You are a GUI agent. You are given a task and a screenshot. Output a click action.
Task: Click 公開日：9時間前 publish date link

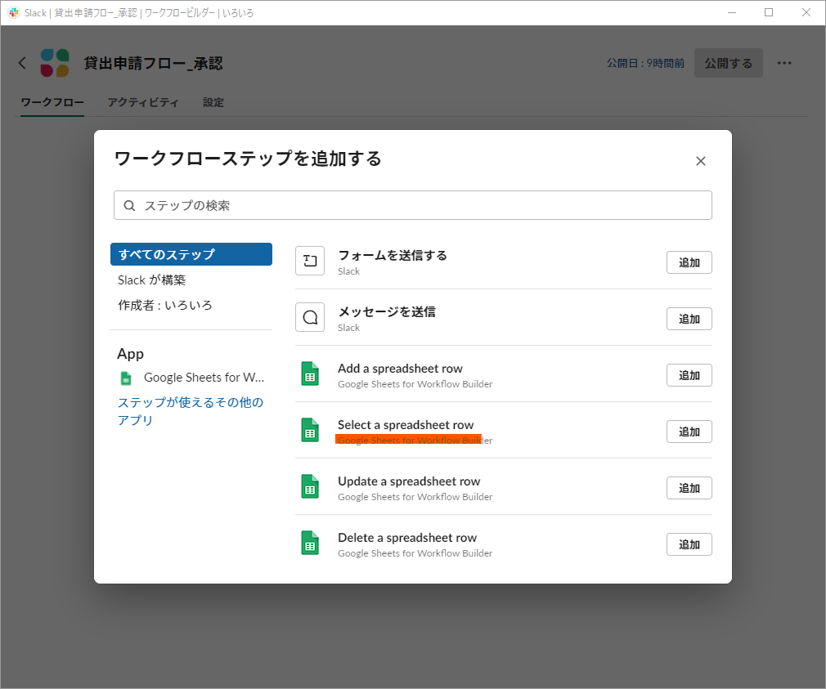pyautogui.click(x=646, y=63)
